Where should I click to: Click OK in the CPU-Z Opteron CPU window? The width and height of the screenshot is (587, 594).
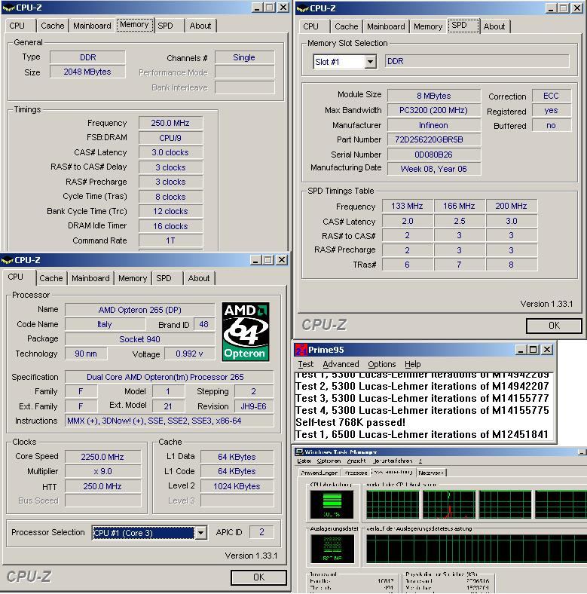coord(258,577)
